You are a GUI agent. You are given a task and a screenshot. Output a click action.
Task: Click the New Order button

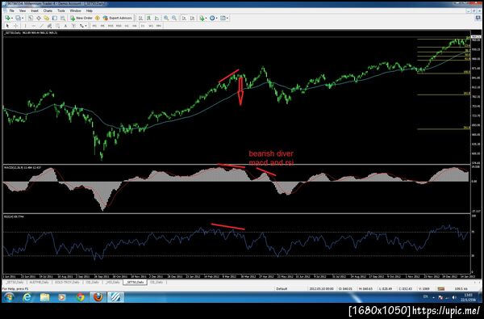tap(81, 18)
